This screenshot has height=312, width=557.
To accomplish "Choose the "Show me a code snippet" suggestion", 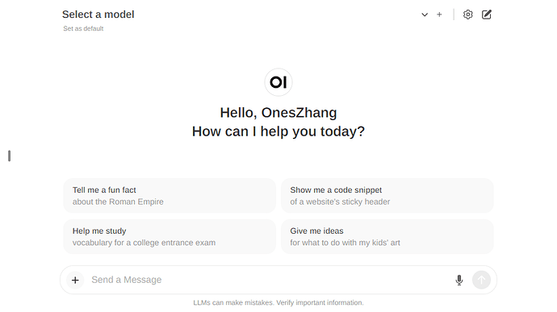I will [387, 196].
